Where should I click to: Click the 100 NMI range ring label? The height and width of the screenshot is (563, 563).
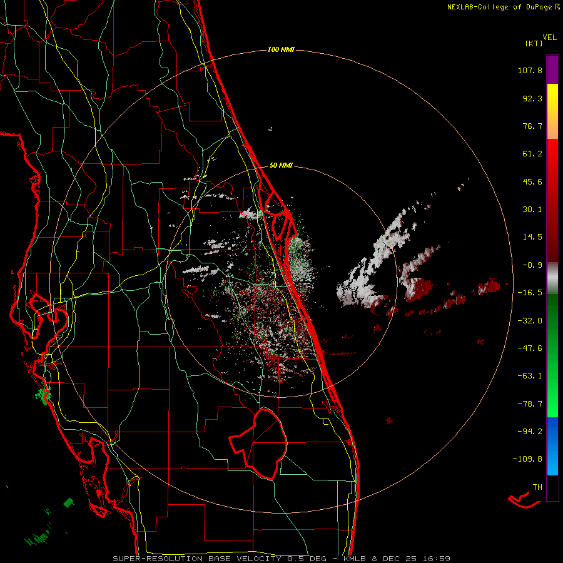(281, 49)
